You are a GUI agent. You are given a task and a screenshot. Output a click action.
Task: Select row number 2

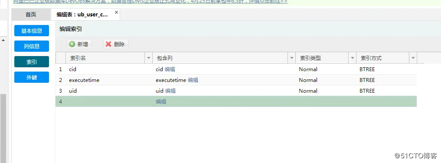point(60,80)
